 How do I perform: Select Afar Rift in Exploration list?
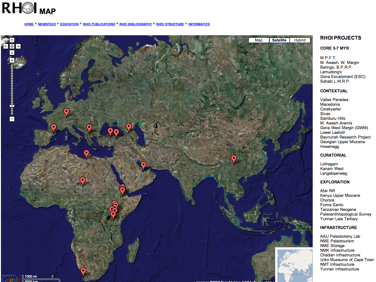point(328,191)
